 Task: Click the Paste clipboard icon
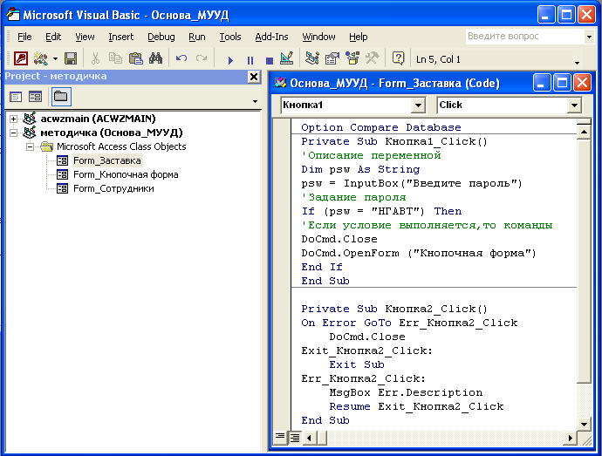pyautogui.click(x=135, y=58)
